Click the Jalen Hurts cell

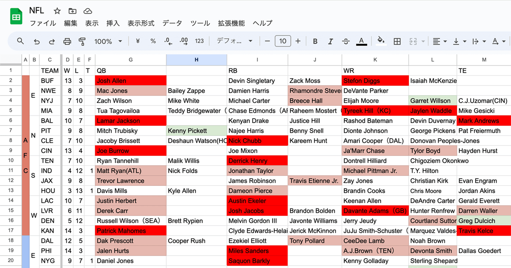click(x=131, y=251)
